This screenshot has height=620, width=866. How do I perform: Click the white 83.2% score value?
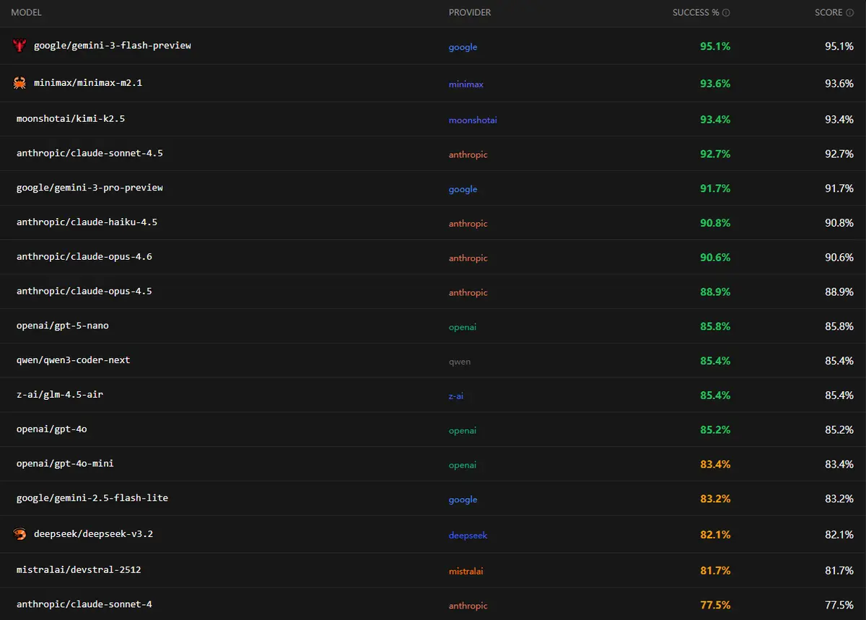coord(839,499)
